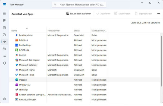Open the hamburger navigation menu
The width and height of the screenshot is (163, 106).
(4, 14)
